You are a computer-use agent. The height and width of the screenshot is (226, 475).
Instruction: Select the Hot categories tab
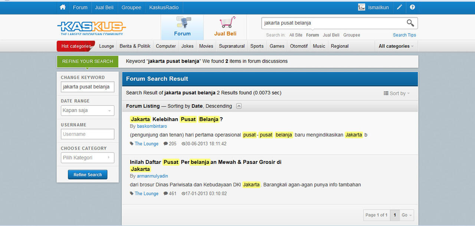coord(76,46)
